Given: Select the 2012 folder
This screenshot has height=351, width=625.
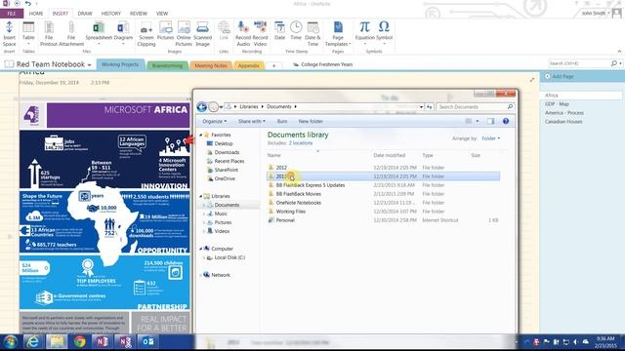Looking at the screenshot, I should pyautogui.click(x=281, y=168).
